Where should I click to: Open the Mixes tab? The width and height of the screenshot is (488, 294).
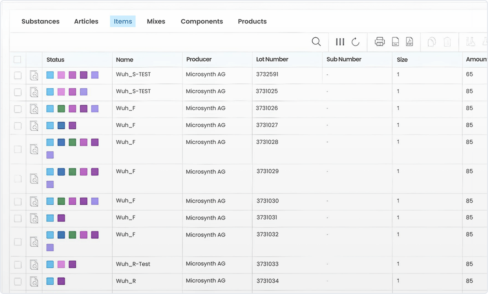(x=156, y=21)
